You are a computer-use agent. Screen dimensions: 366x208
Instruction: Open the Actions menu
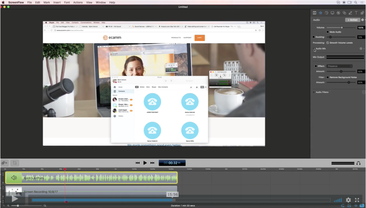coord(78,3)
